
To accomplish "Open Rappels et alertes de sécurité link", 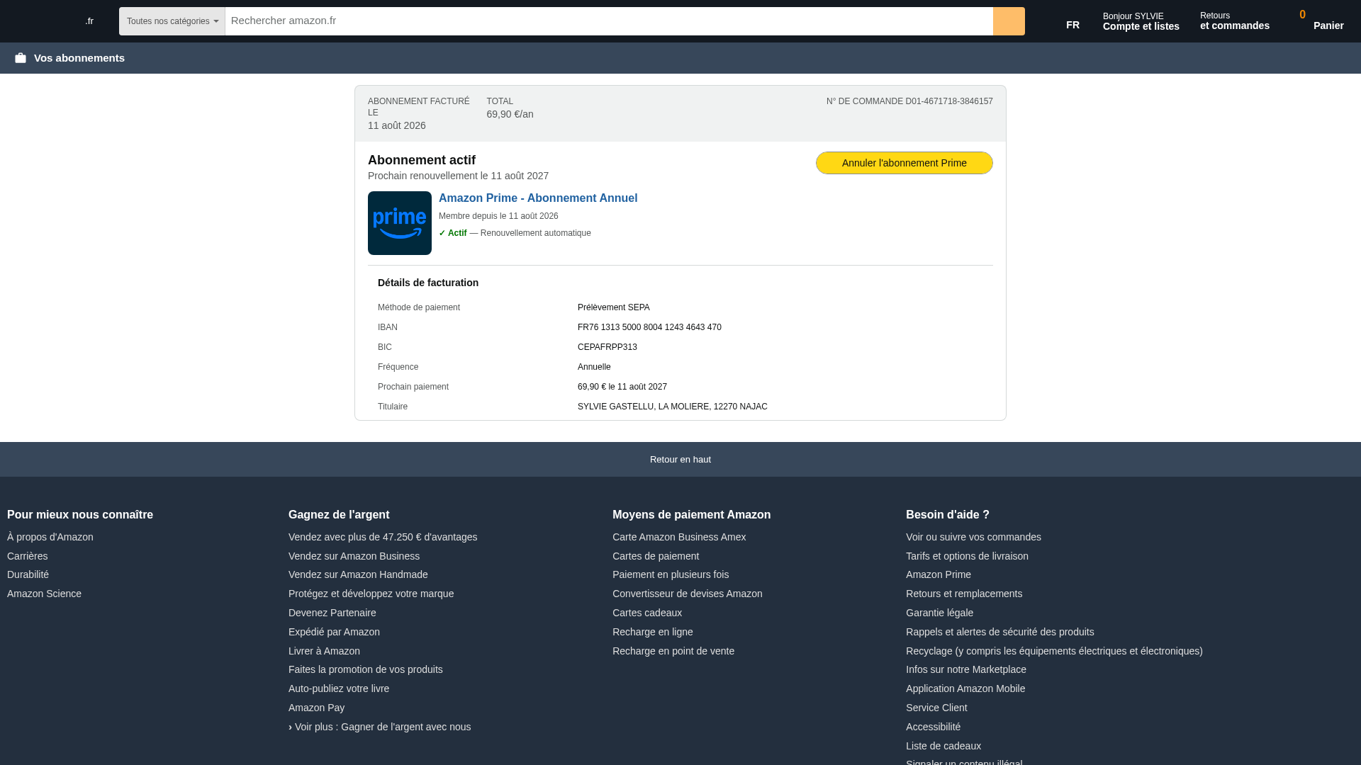I will point(1000,632).
